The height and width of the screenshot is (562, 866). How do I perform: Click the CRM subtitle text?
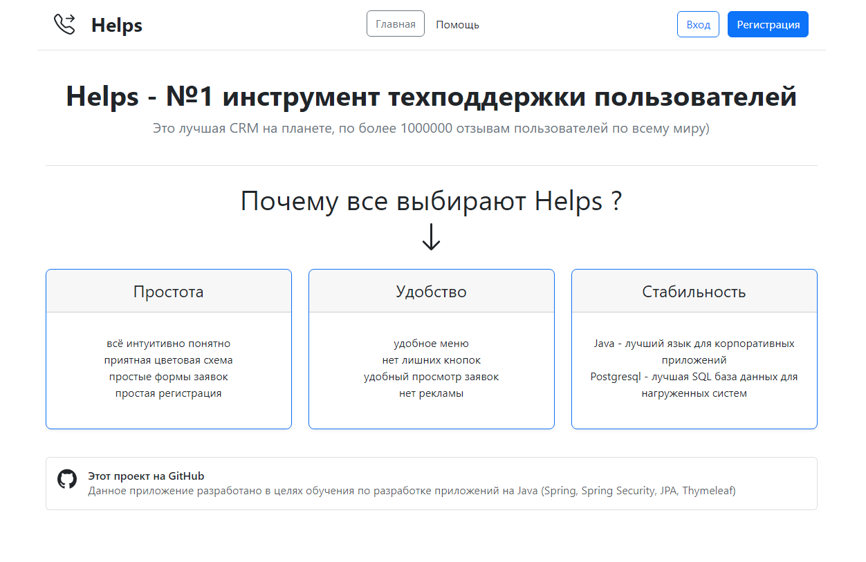tap(431, 128)
